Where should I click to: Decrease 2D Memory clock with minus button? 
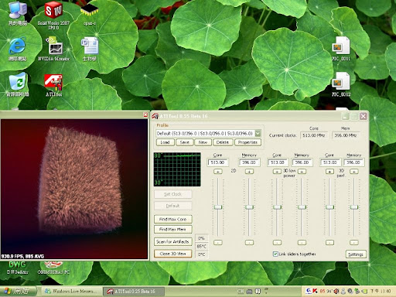click(x=249, y=242)
